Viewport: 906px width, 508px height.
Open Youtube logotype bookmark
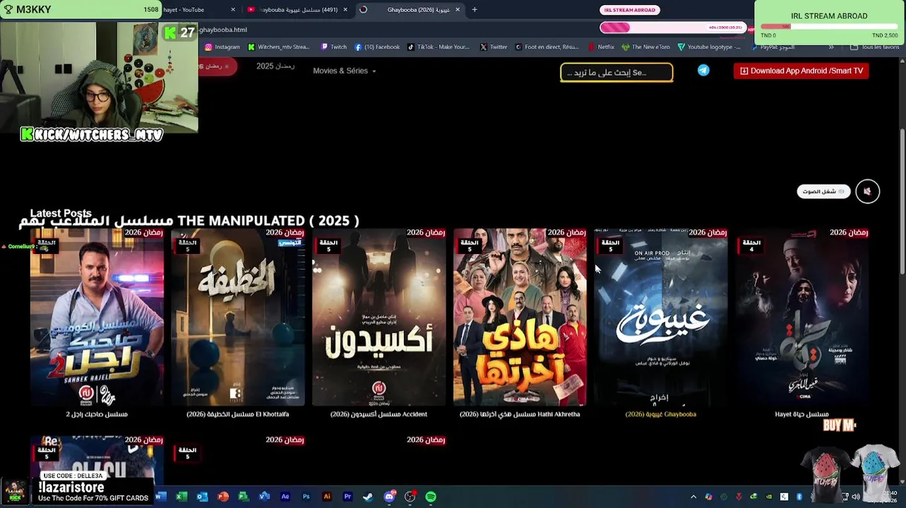[x=709, y=47]
